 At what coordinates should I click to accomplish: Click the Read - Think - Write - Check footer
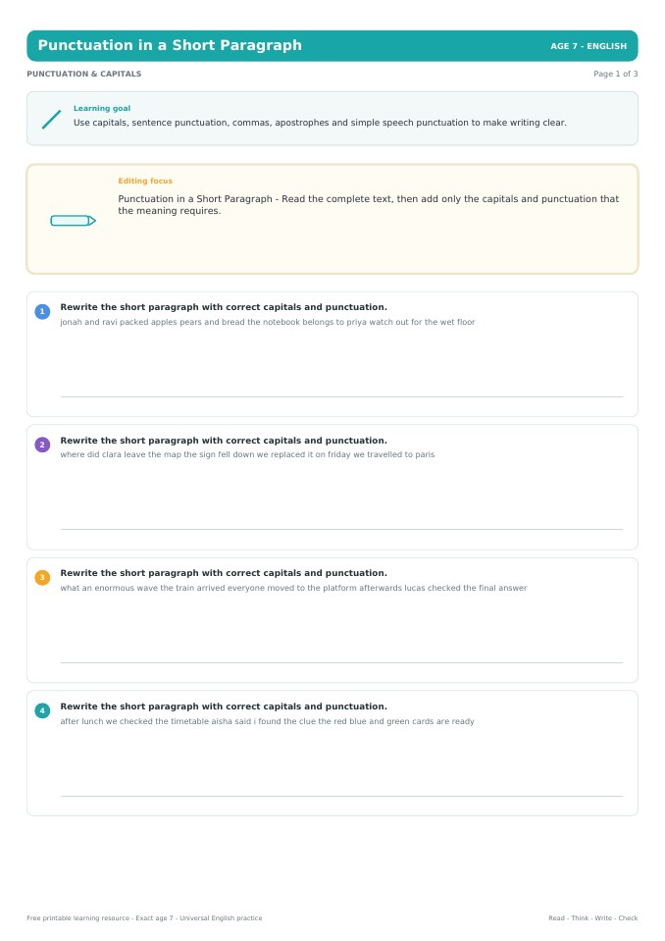(x=593, y=918)
